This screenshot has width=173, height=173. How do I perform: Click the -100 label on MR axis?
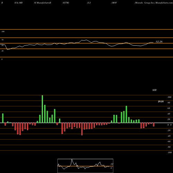169,153
